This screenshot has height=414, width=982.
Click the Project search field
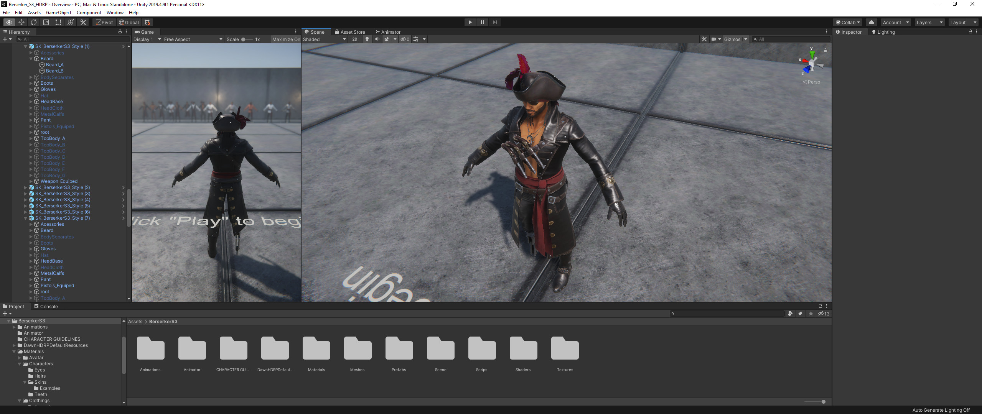click(727, 314)
